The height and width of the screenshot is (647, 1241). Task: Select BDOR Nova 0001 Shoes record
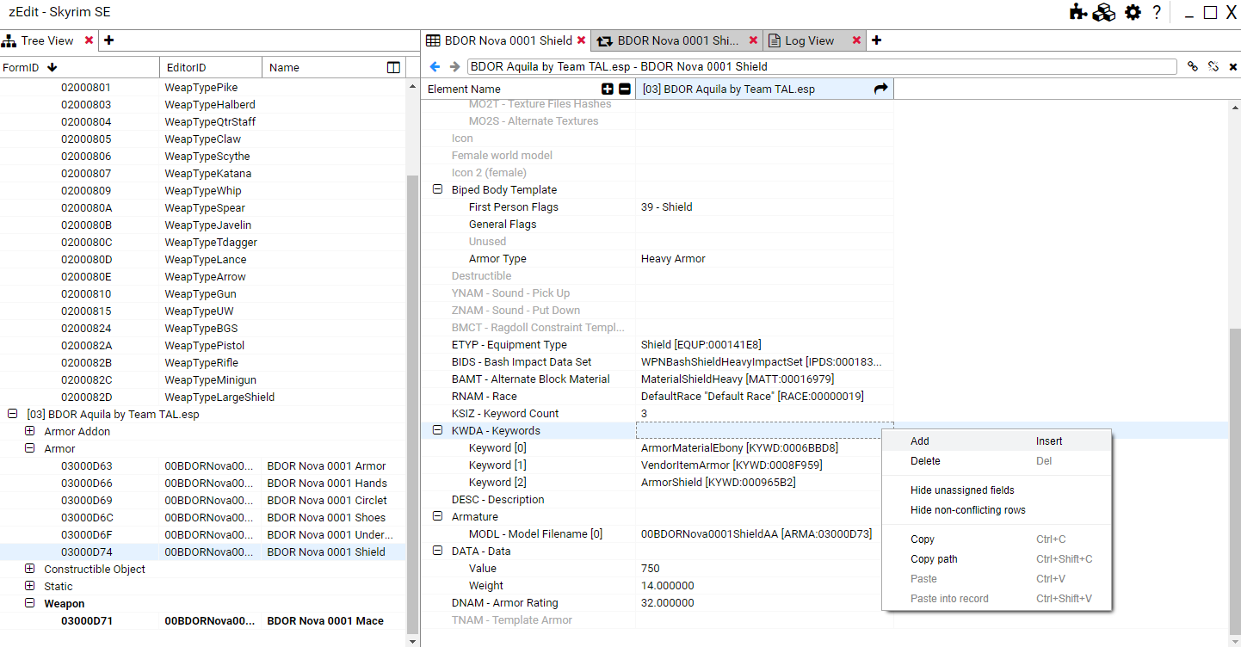pos(203,517)
